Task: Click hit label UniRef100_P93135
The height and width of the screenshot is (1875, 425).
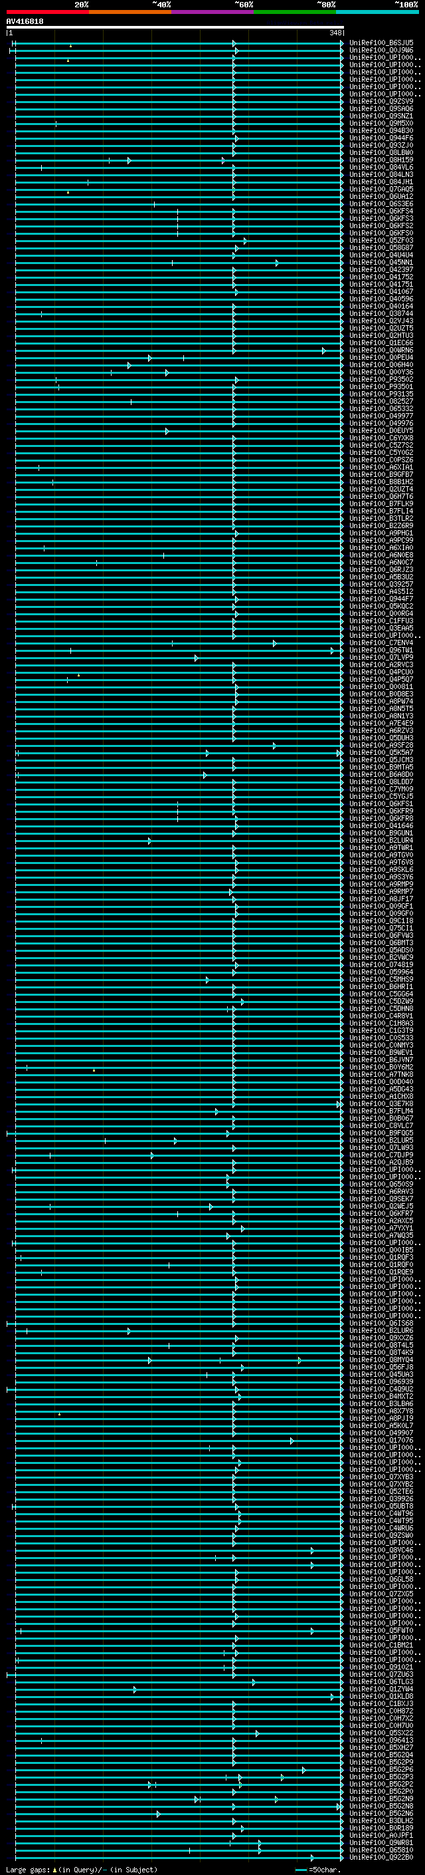Action: click(x=381, y=394)
